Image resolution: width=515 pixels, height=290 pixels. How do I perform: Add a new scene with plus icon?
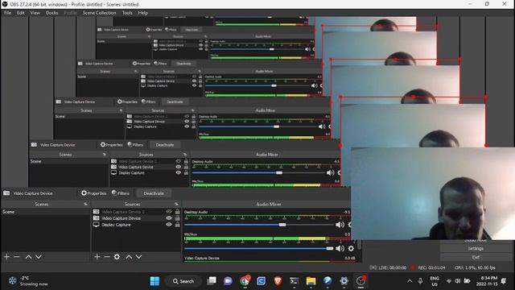click(6, 257)
